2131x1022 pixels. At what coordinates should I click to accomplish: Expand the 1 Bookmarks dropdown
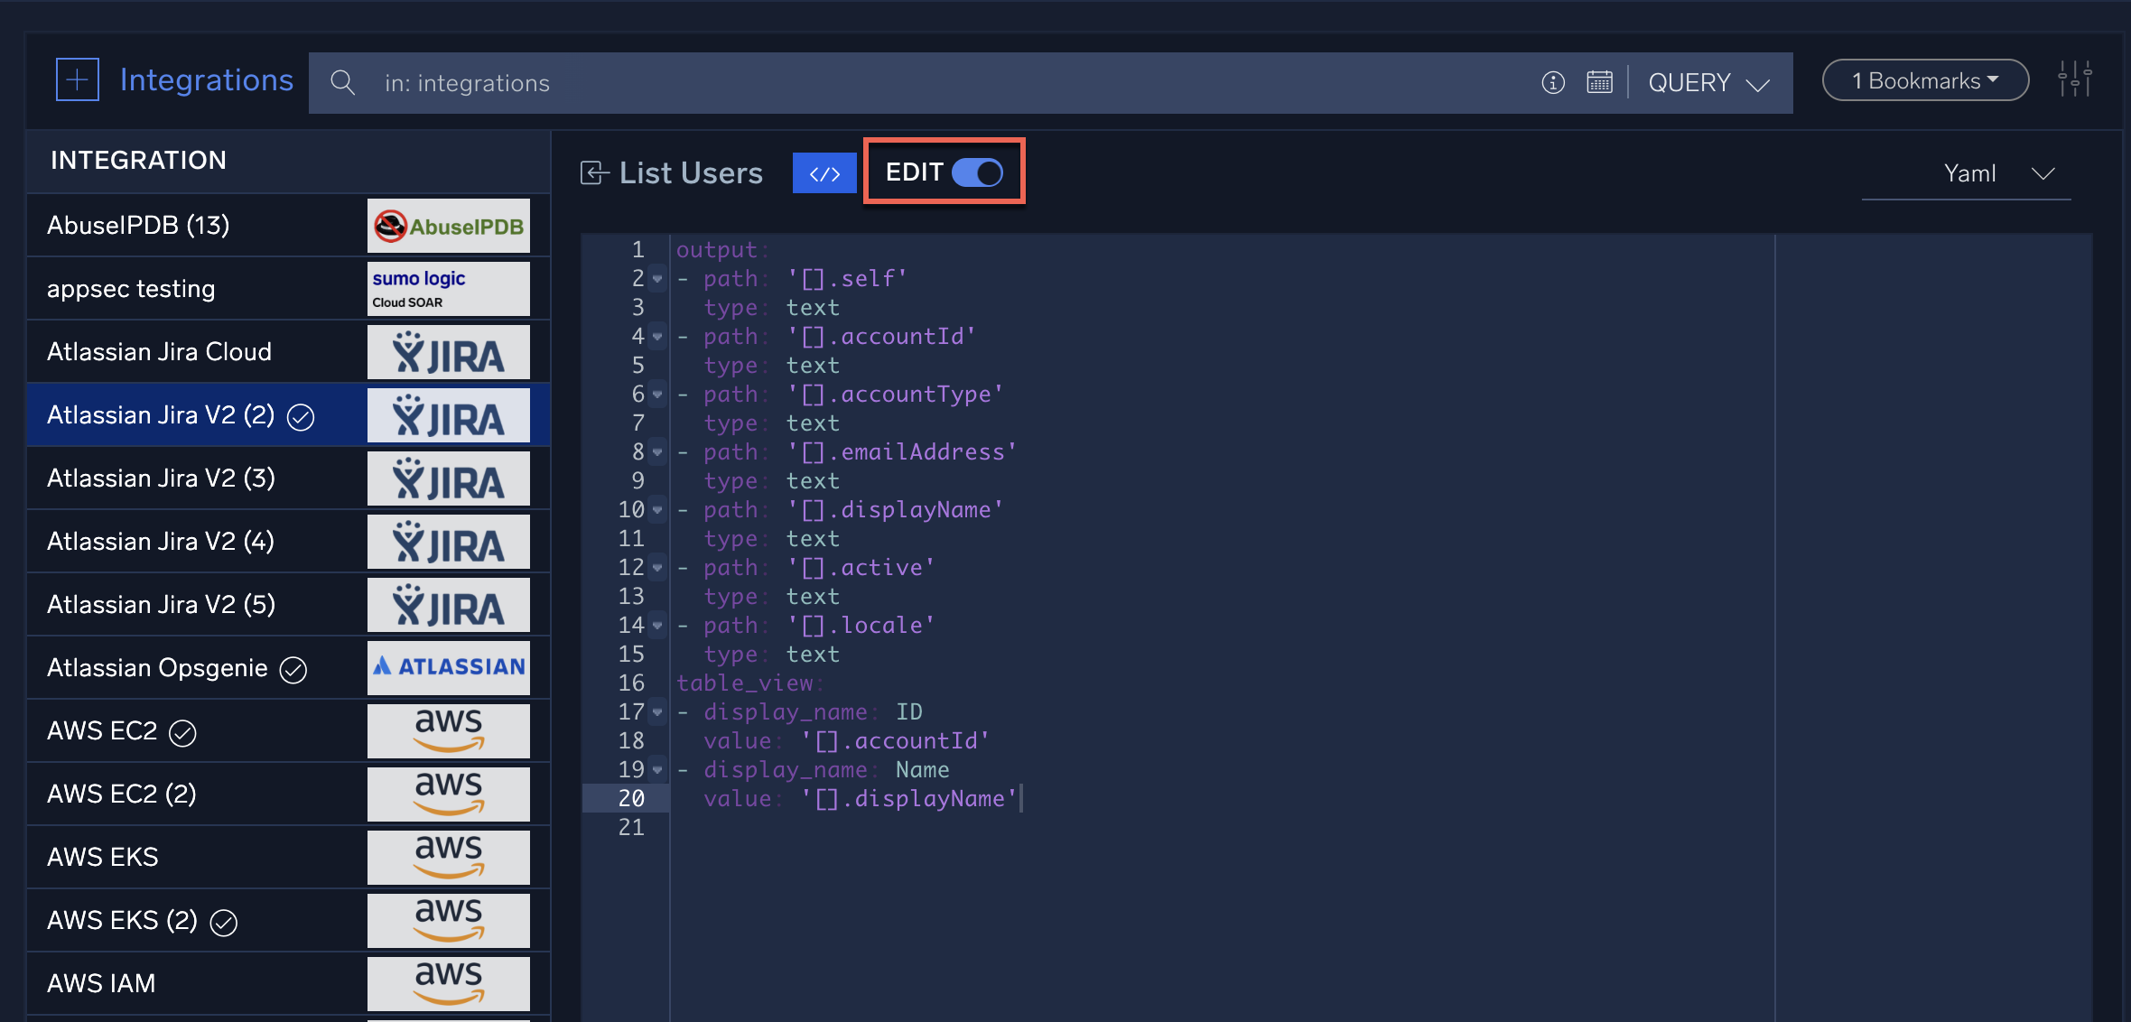click(1924, 79)
